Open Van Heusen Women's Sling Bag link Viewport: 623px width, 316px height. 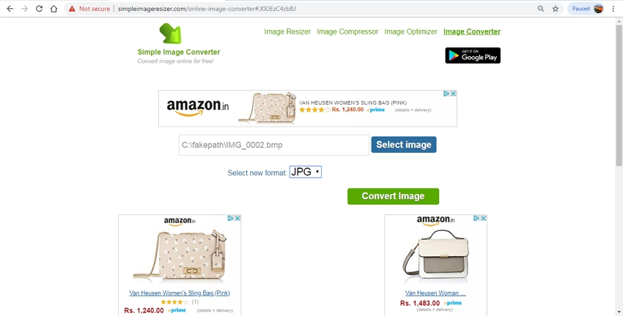click(x=180, y=293)
